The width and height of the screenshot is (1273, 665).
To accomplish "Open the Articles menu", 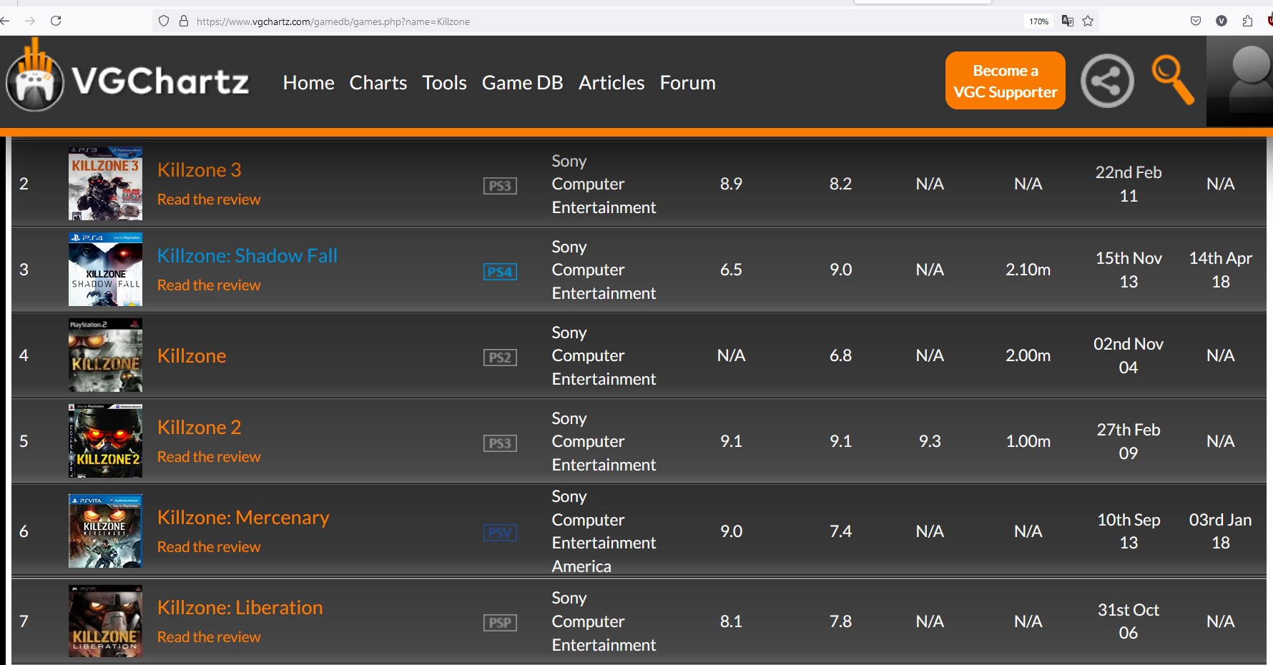I will (x=611, y=83).
